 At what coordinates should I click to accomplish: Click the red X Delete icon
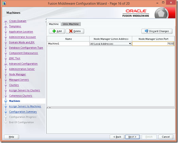71,31
